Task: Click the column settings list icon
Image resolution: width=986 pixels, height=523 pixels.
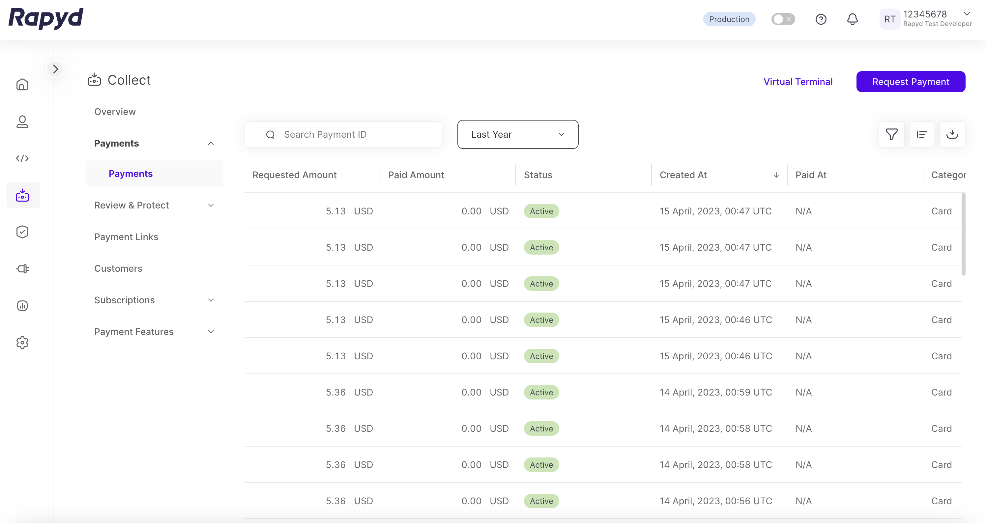Action: [x=922, y=134]
